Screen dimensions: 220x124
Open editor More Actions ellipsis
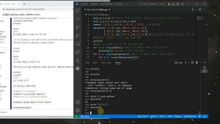pos(205,10)
